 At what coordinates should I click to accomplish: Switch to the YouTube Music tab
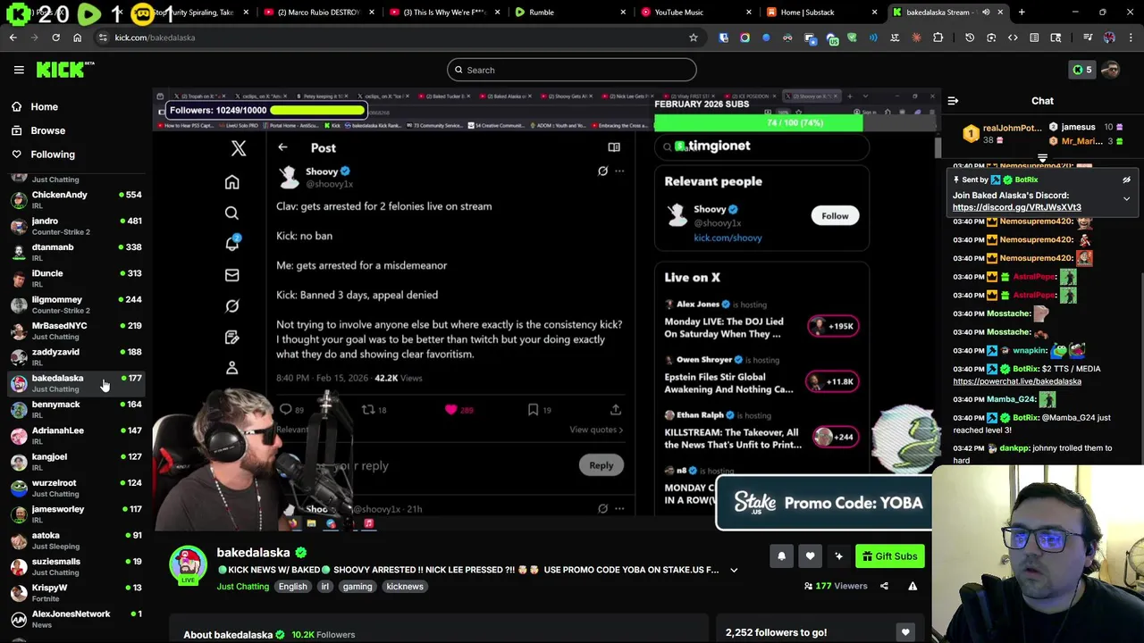[x=694, y=13]
